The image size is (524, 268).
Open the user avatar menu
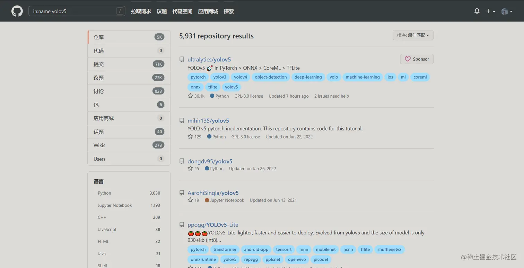click(507, 11)
